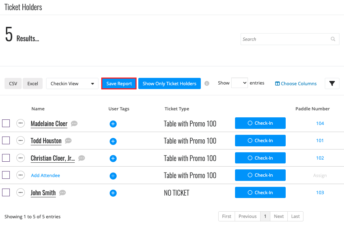344x227 pixels.
Task: Open Christian Cloer's three-dot options menu
Action: click(x=21, y=158)
